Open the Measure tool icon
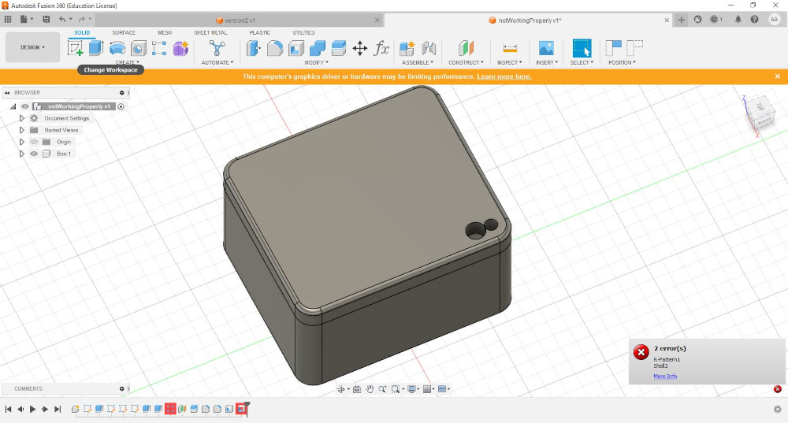 [x=510, y=48]
